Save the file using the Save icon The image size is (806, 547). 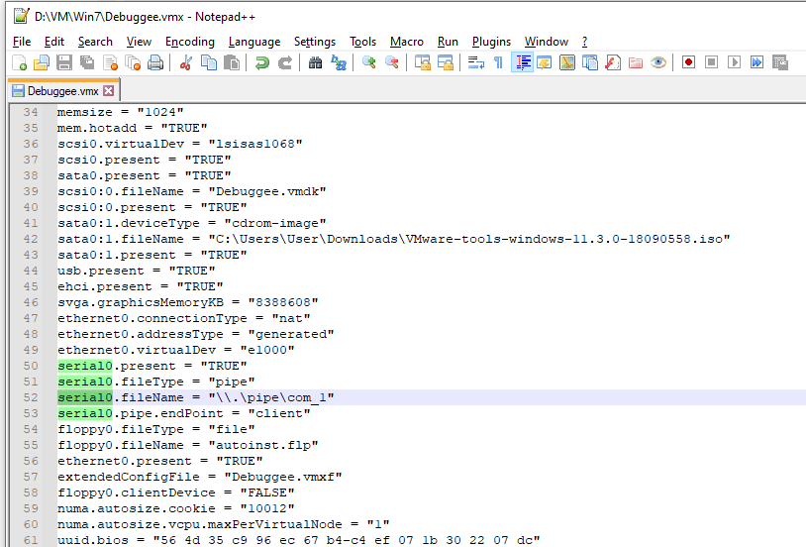pyautogui.click(x=64, y=62)
